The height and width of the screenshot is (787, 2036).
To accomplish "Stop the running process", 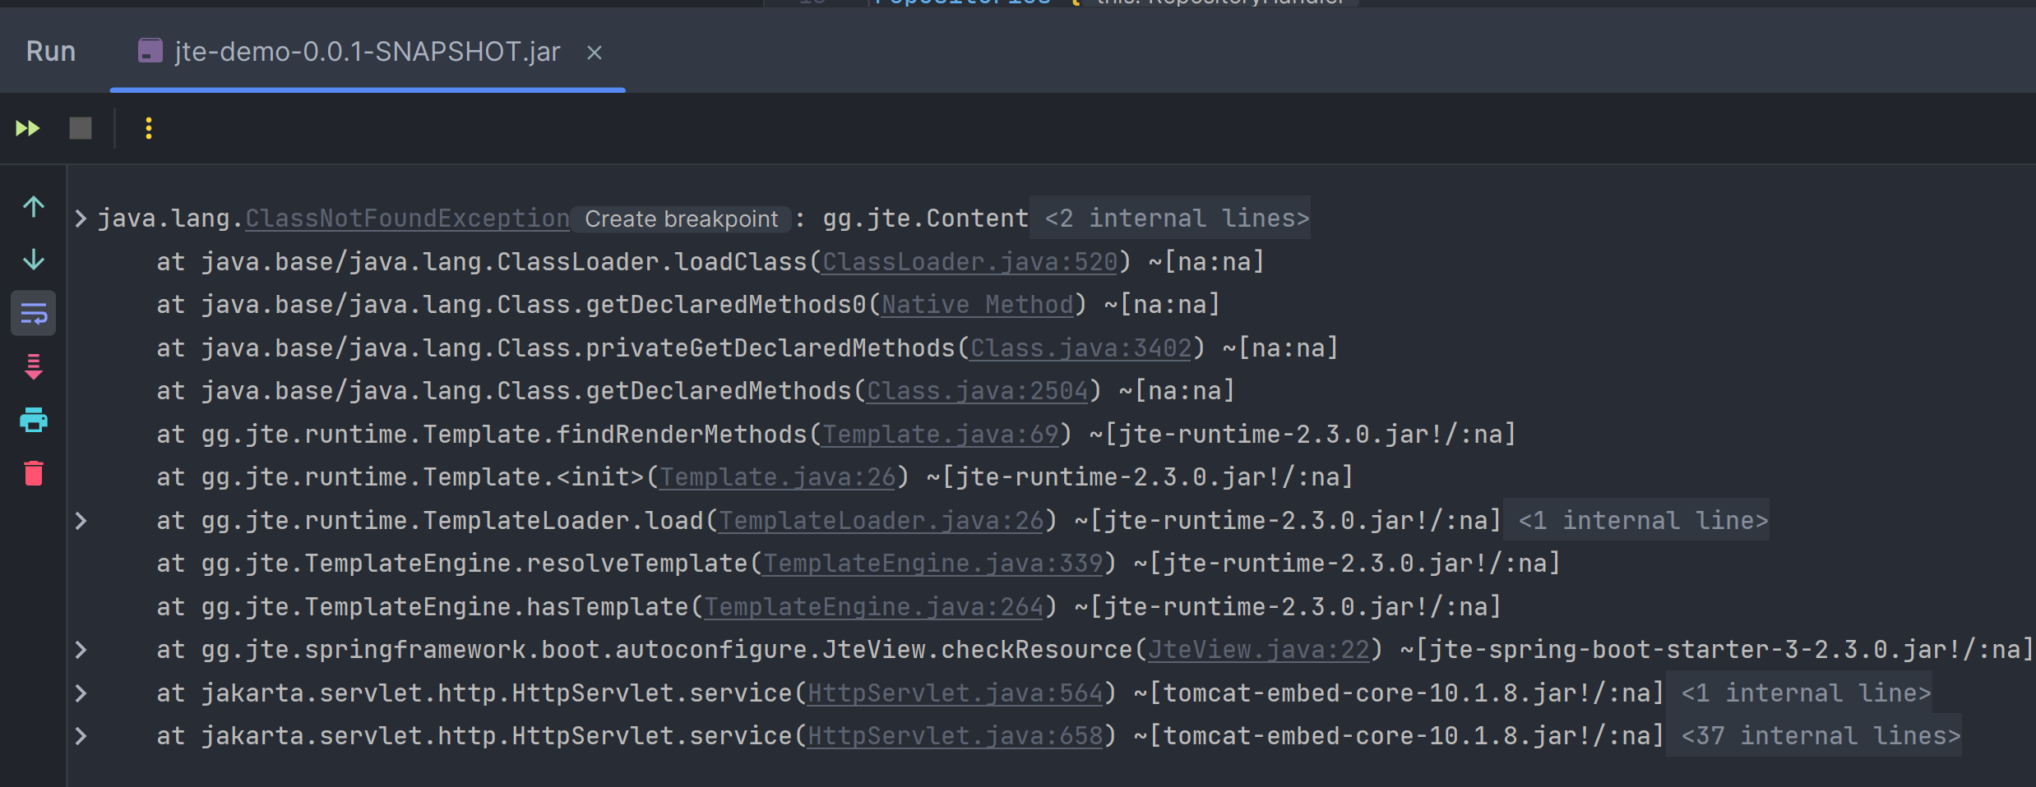I will [x=79, y=128].
